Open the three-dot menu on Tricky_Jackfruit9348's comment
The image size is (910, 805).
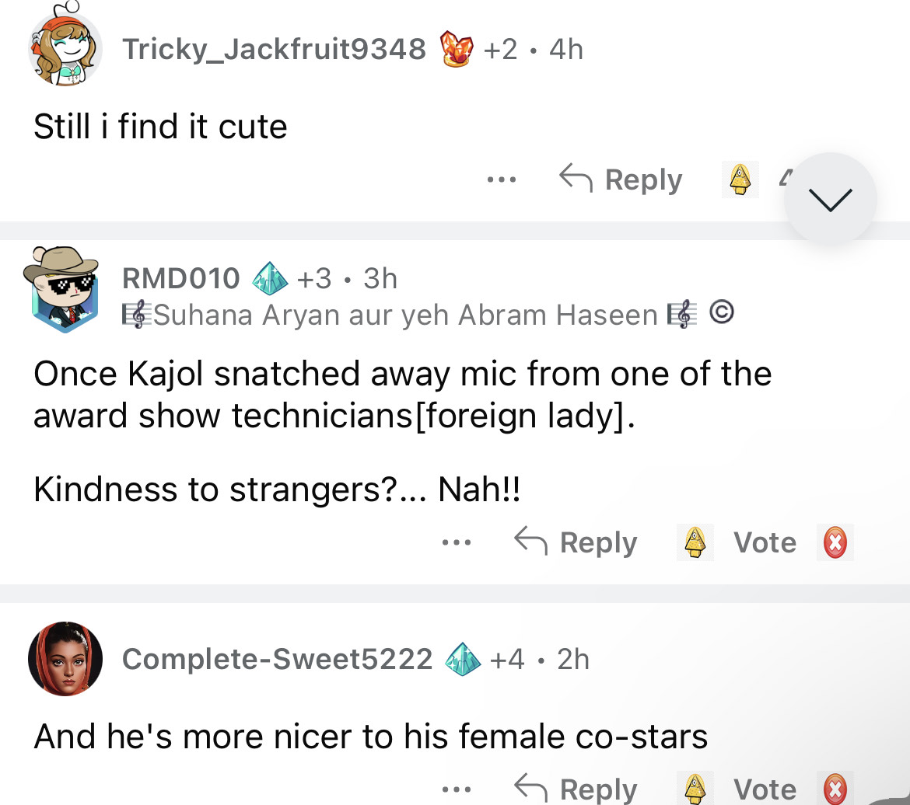pos(502,180)
